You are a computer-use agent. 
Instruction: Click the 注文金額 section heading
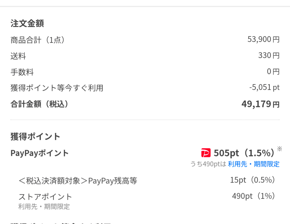[27, 24]
